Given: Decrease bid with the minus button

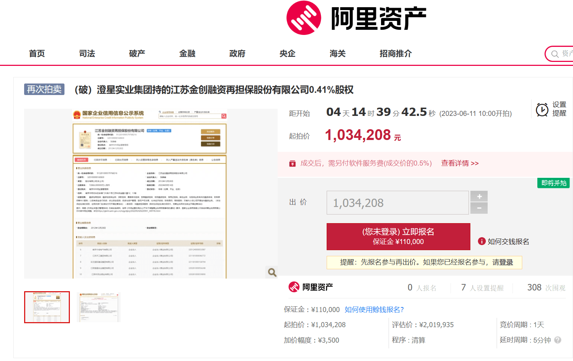Looking at the screenshot, I should pos(479,208).
